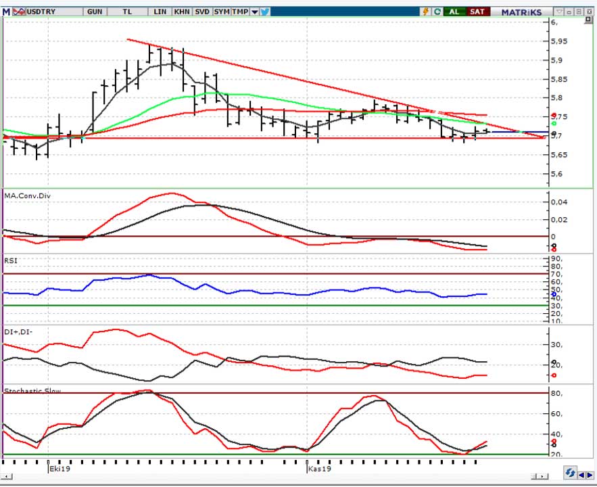This screenshot has width=597, height=487.
Task: Click the Eki19 date marker
Action: (x=59, y=468)
